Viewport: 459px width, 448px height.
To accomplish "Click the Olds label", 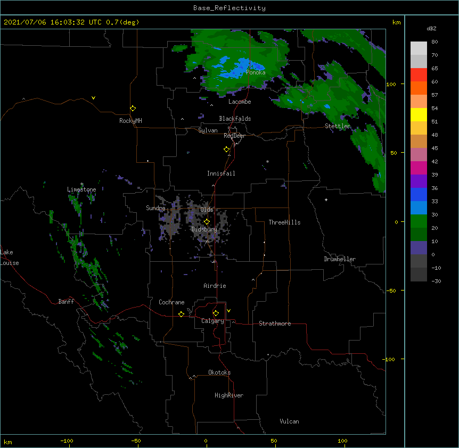I will point(207,210).
